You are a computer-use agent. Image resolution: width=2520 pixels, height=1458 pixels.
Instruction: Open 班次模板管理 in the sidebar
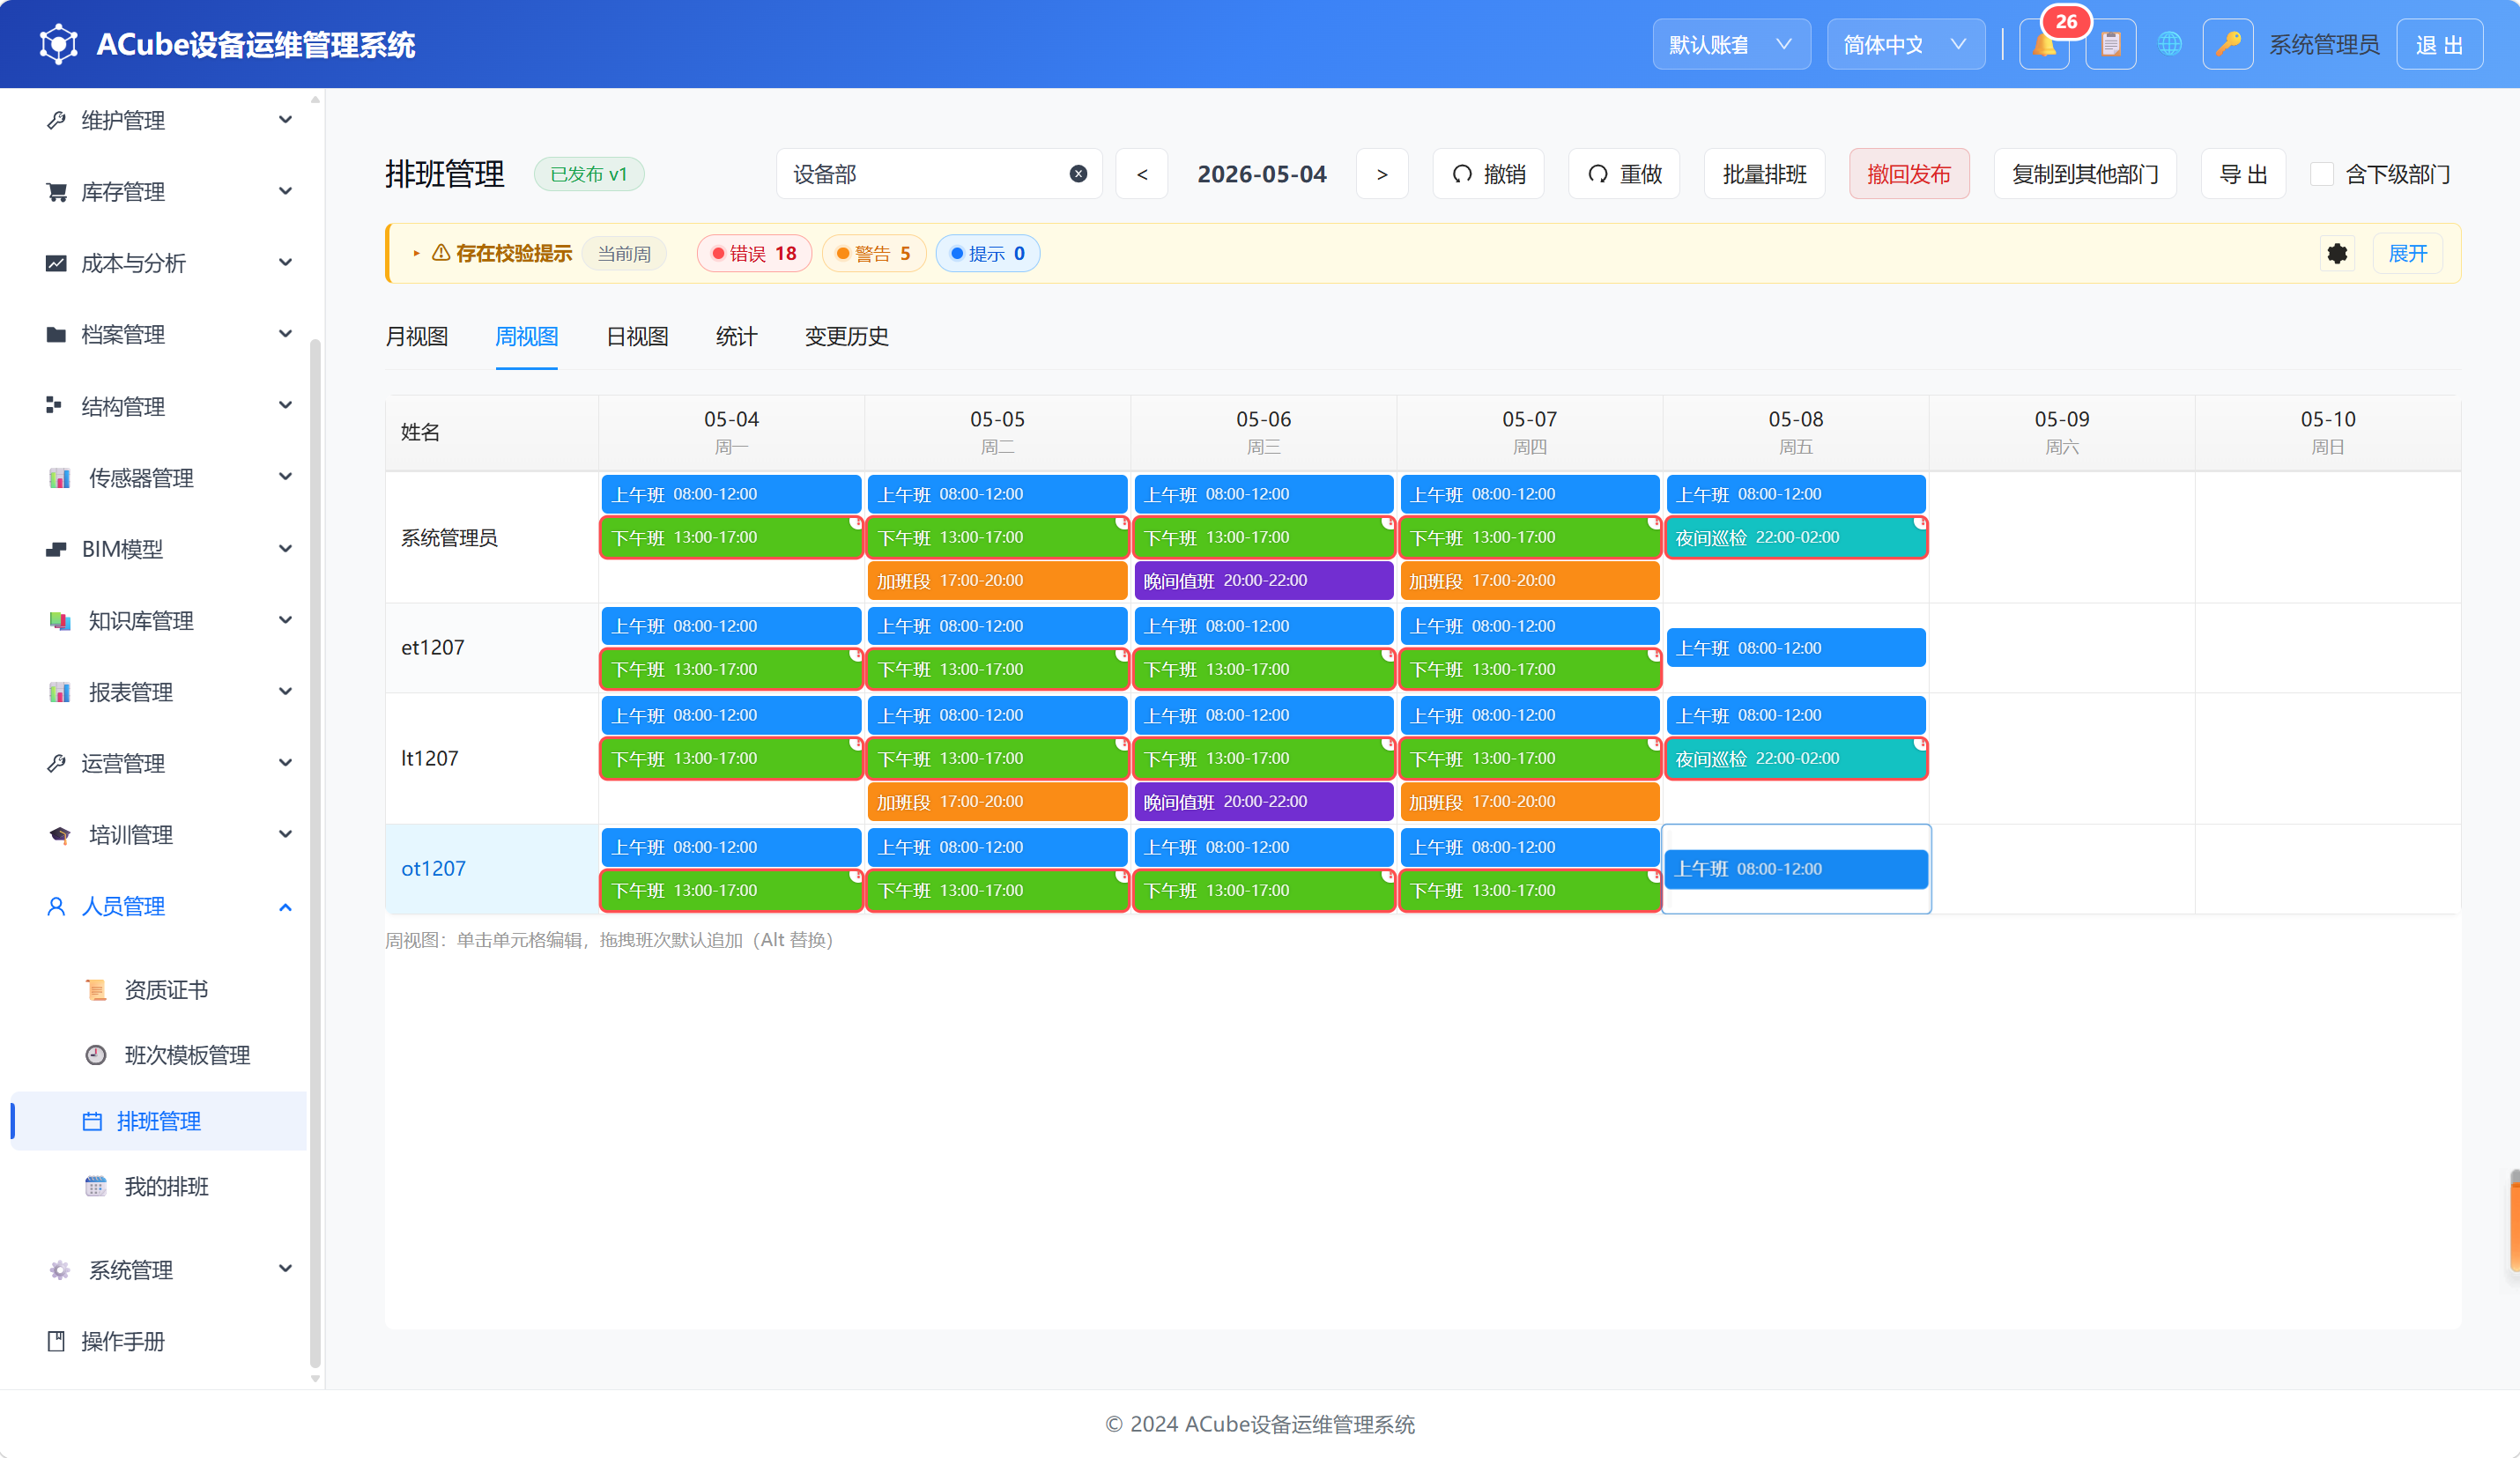coord(187,1055)
